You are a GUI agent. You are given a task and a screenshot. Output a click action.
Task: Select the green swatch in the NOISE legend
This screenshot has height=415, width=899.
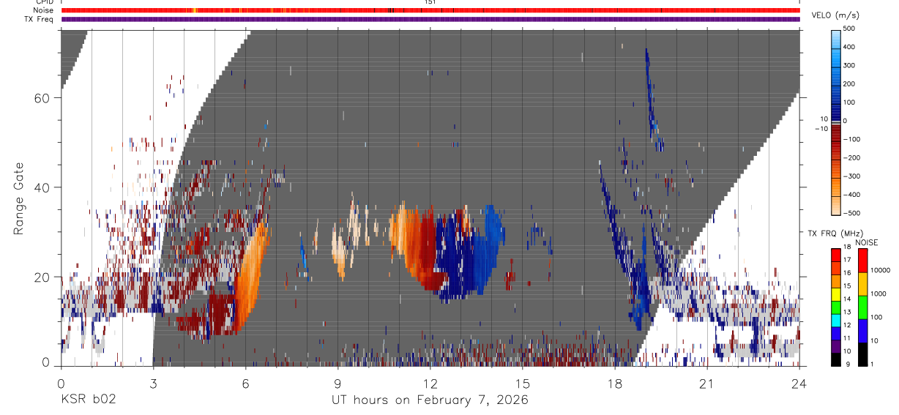pyautogui.click(x=863, y=307)
